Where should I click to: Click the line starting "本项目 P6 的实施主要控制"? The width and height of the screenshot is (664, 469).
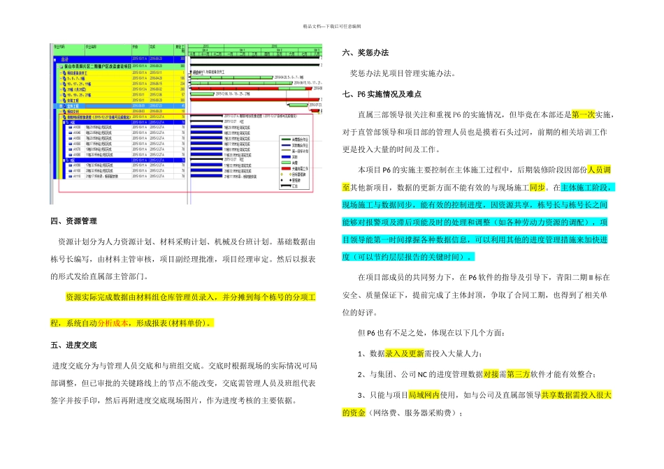tap(484, 170)
